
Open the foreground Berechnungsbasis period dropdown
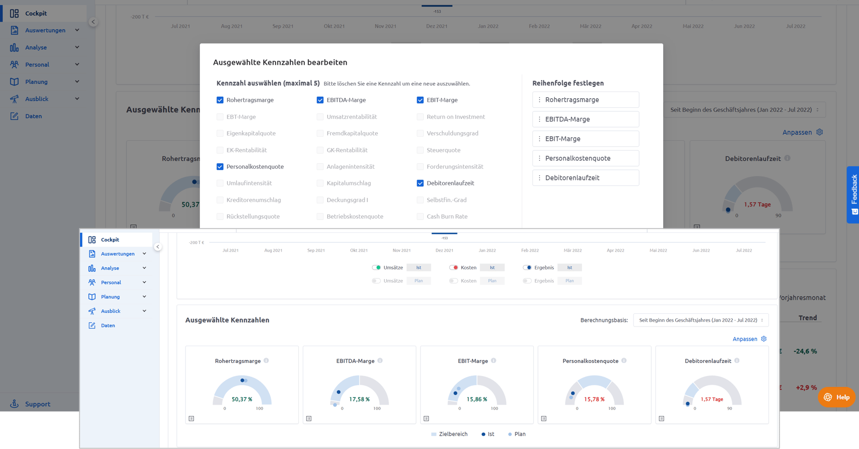point(701,320)
